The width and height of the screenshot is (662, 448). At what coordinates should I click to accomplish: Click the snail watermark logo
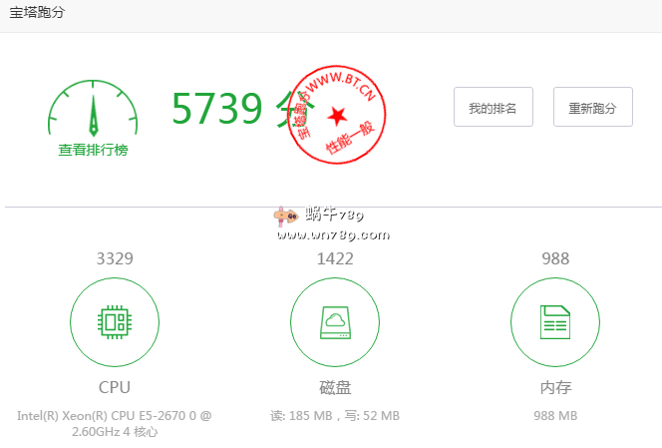285,216
